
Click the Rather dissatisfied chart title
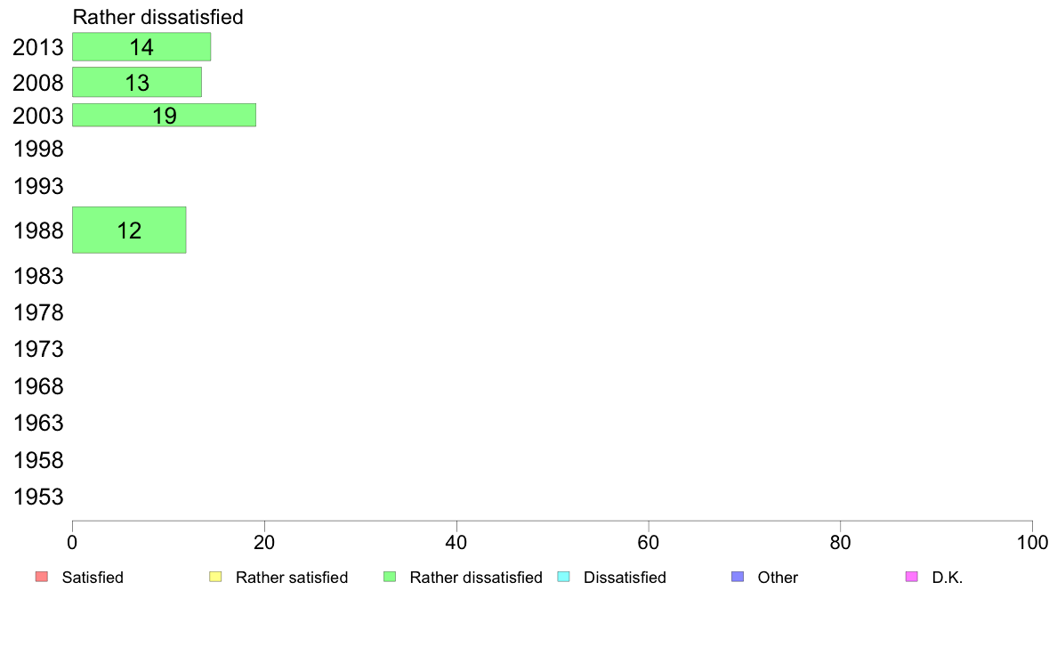[x=157, y=17]
